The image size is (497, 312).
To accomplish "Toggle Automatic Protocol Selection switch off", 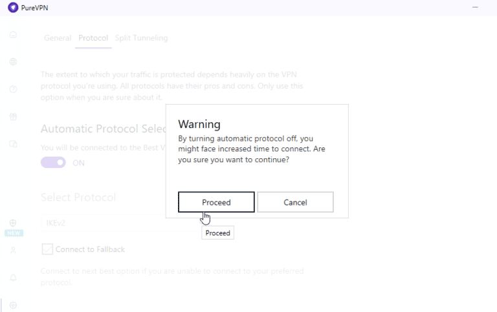I will point(53,163).
